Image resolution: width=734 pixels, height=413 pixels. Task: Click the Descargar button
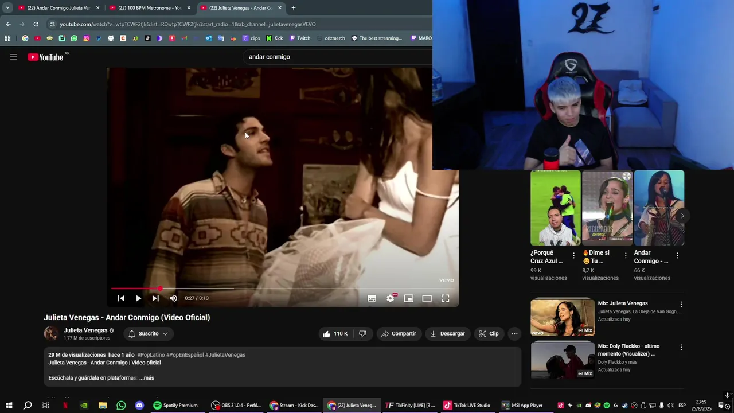[x=448, y=334]
